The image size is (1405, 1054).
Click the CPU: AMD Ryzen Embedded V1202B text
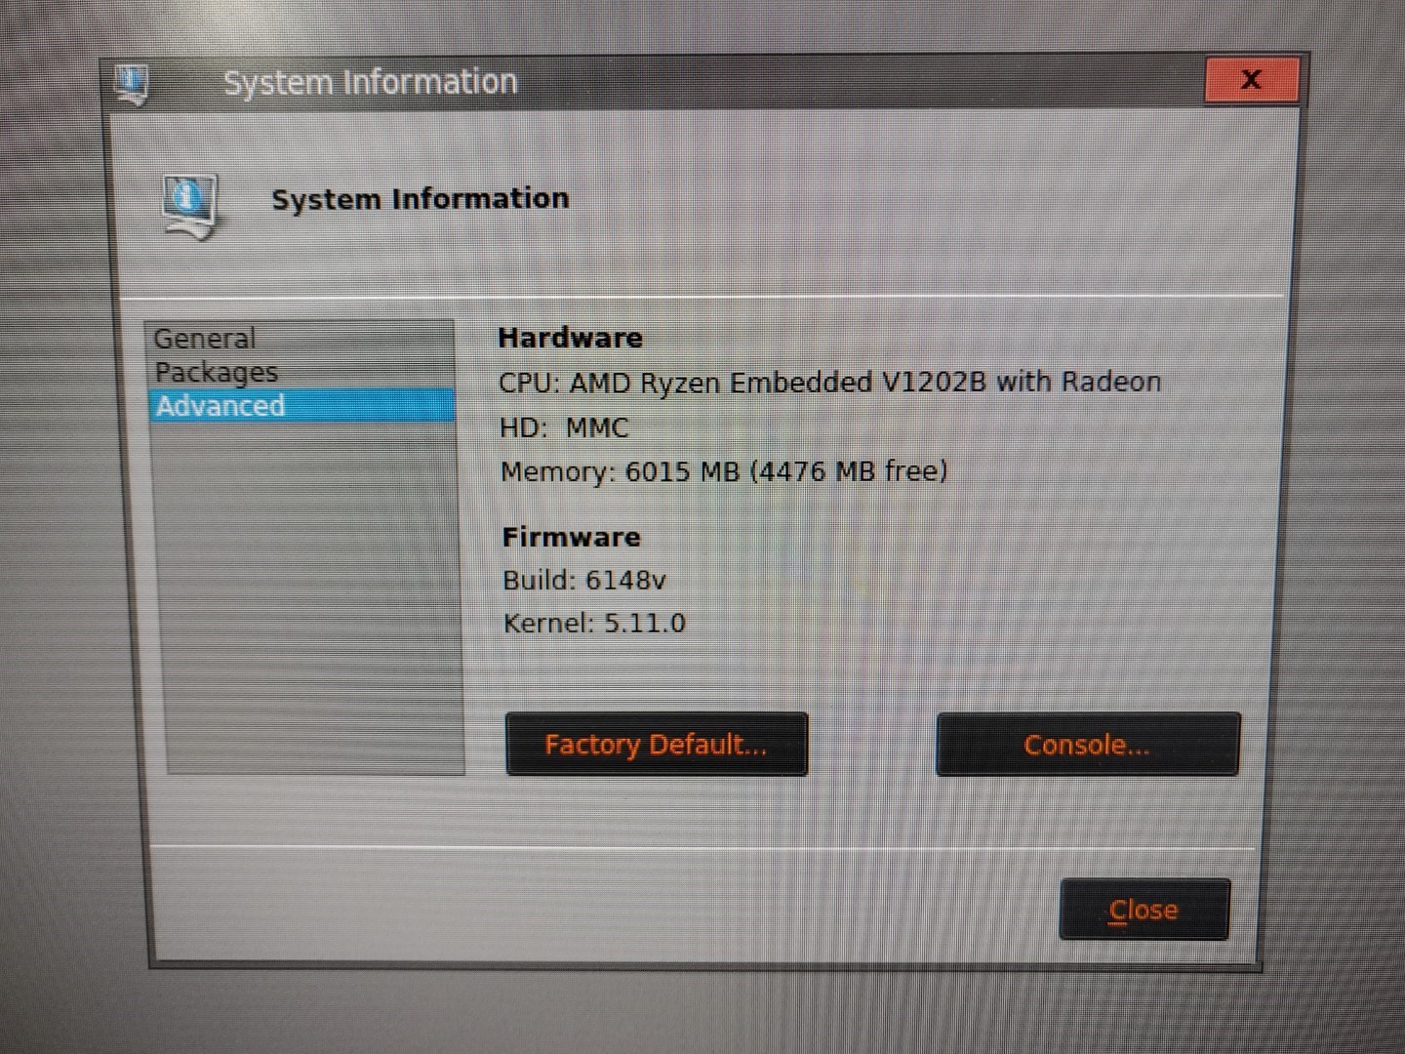829,382
